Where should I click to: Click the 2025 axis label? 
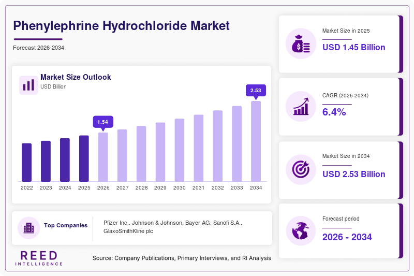coord(84,188)
